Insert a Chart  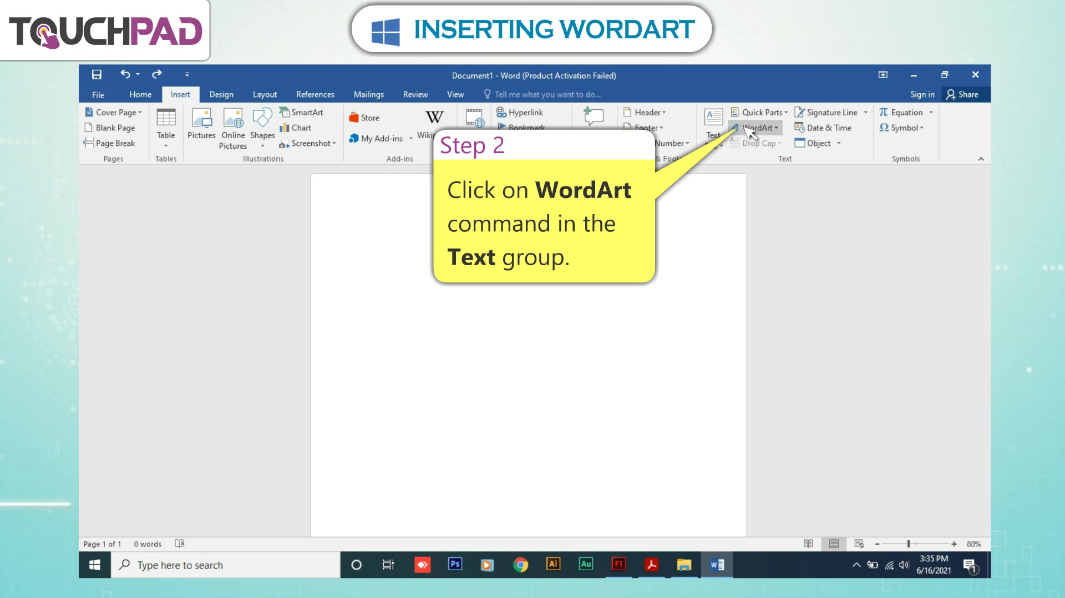click(x=295, y=128)
